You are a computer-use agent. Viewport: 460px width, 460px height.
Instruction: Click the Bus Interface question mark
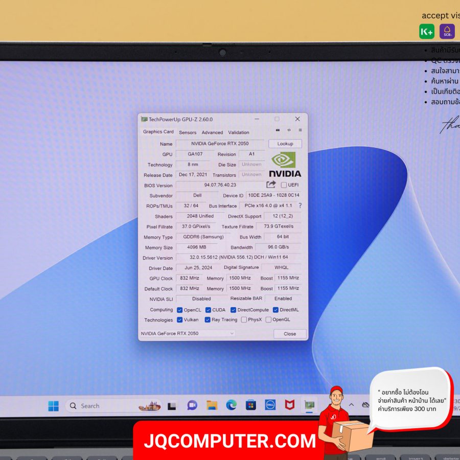[300, 205]
